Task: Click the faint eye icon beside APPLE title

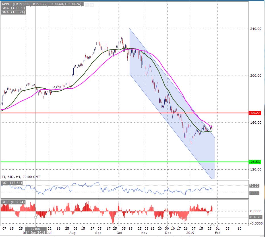Action: (87, 5)
